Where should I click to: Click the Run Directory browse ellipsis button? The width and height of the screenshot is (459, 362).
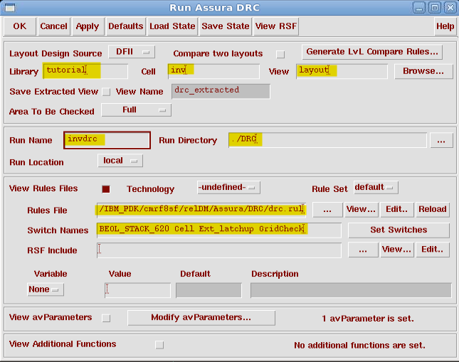[x=441, y=141]
